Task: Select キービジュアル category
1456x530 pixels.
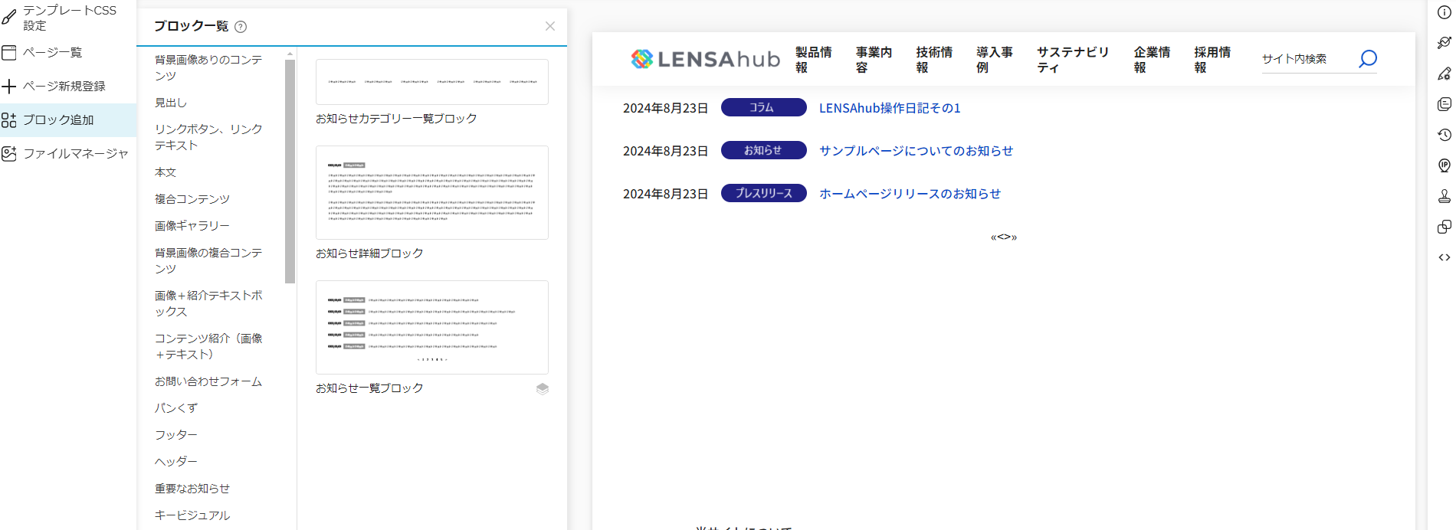Action: pyautogui.click(x=192, y=515)
